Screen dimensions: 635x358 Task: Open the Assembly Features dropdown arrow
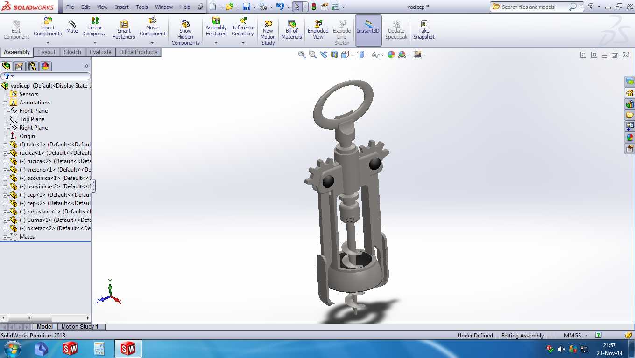tap(216, 43)
